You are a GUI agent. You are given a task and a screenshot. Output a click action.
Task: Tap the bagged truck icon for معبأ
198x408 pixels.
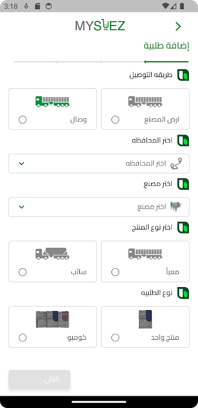coord(145,254)
